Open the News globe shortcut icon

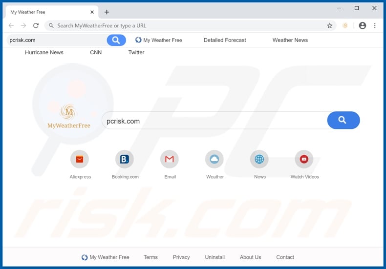coord(259,159)
